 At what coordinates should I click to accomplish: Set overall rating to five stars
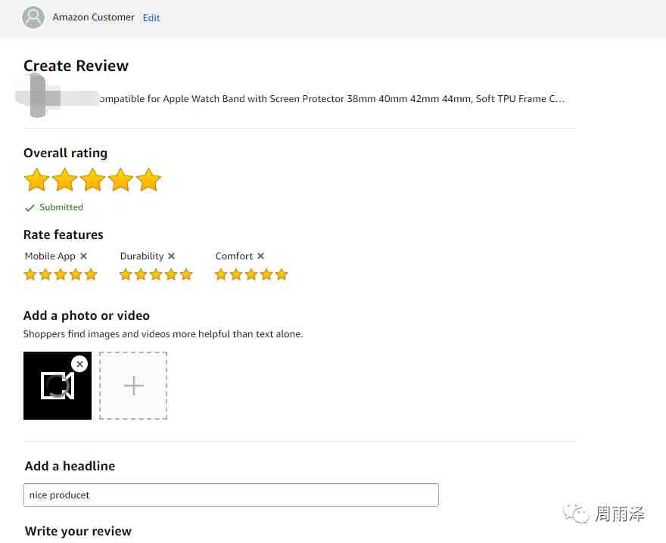pos(148,179)
